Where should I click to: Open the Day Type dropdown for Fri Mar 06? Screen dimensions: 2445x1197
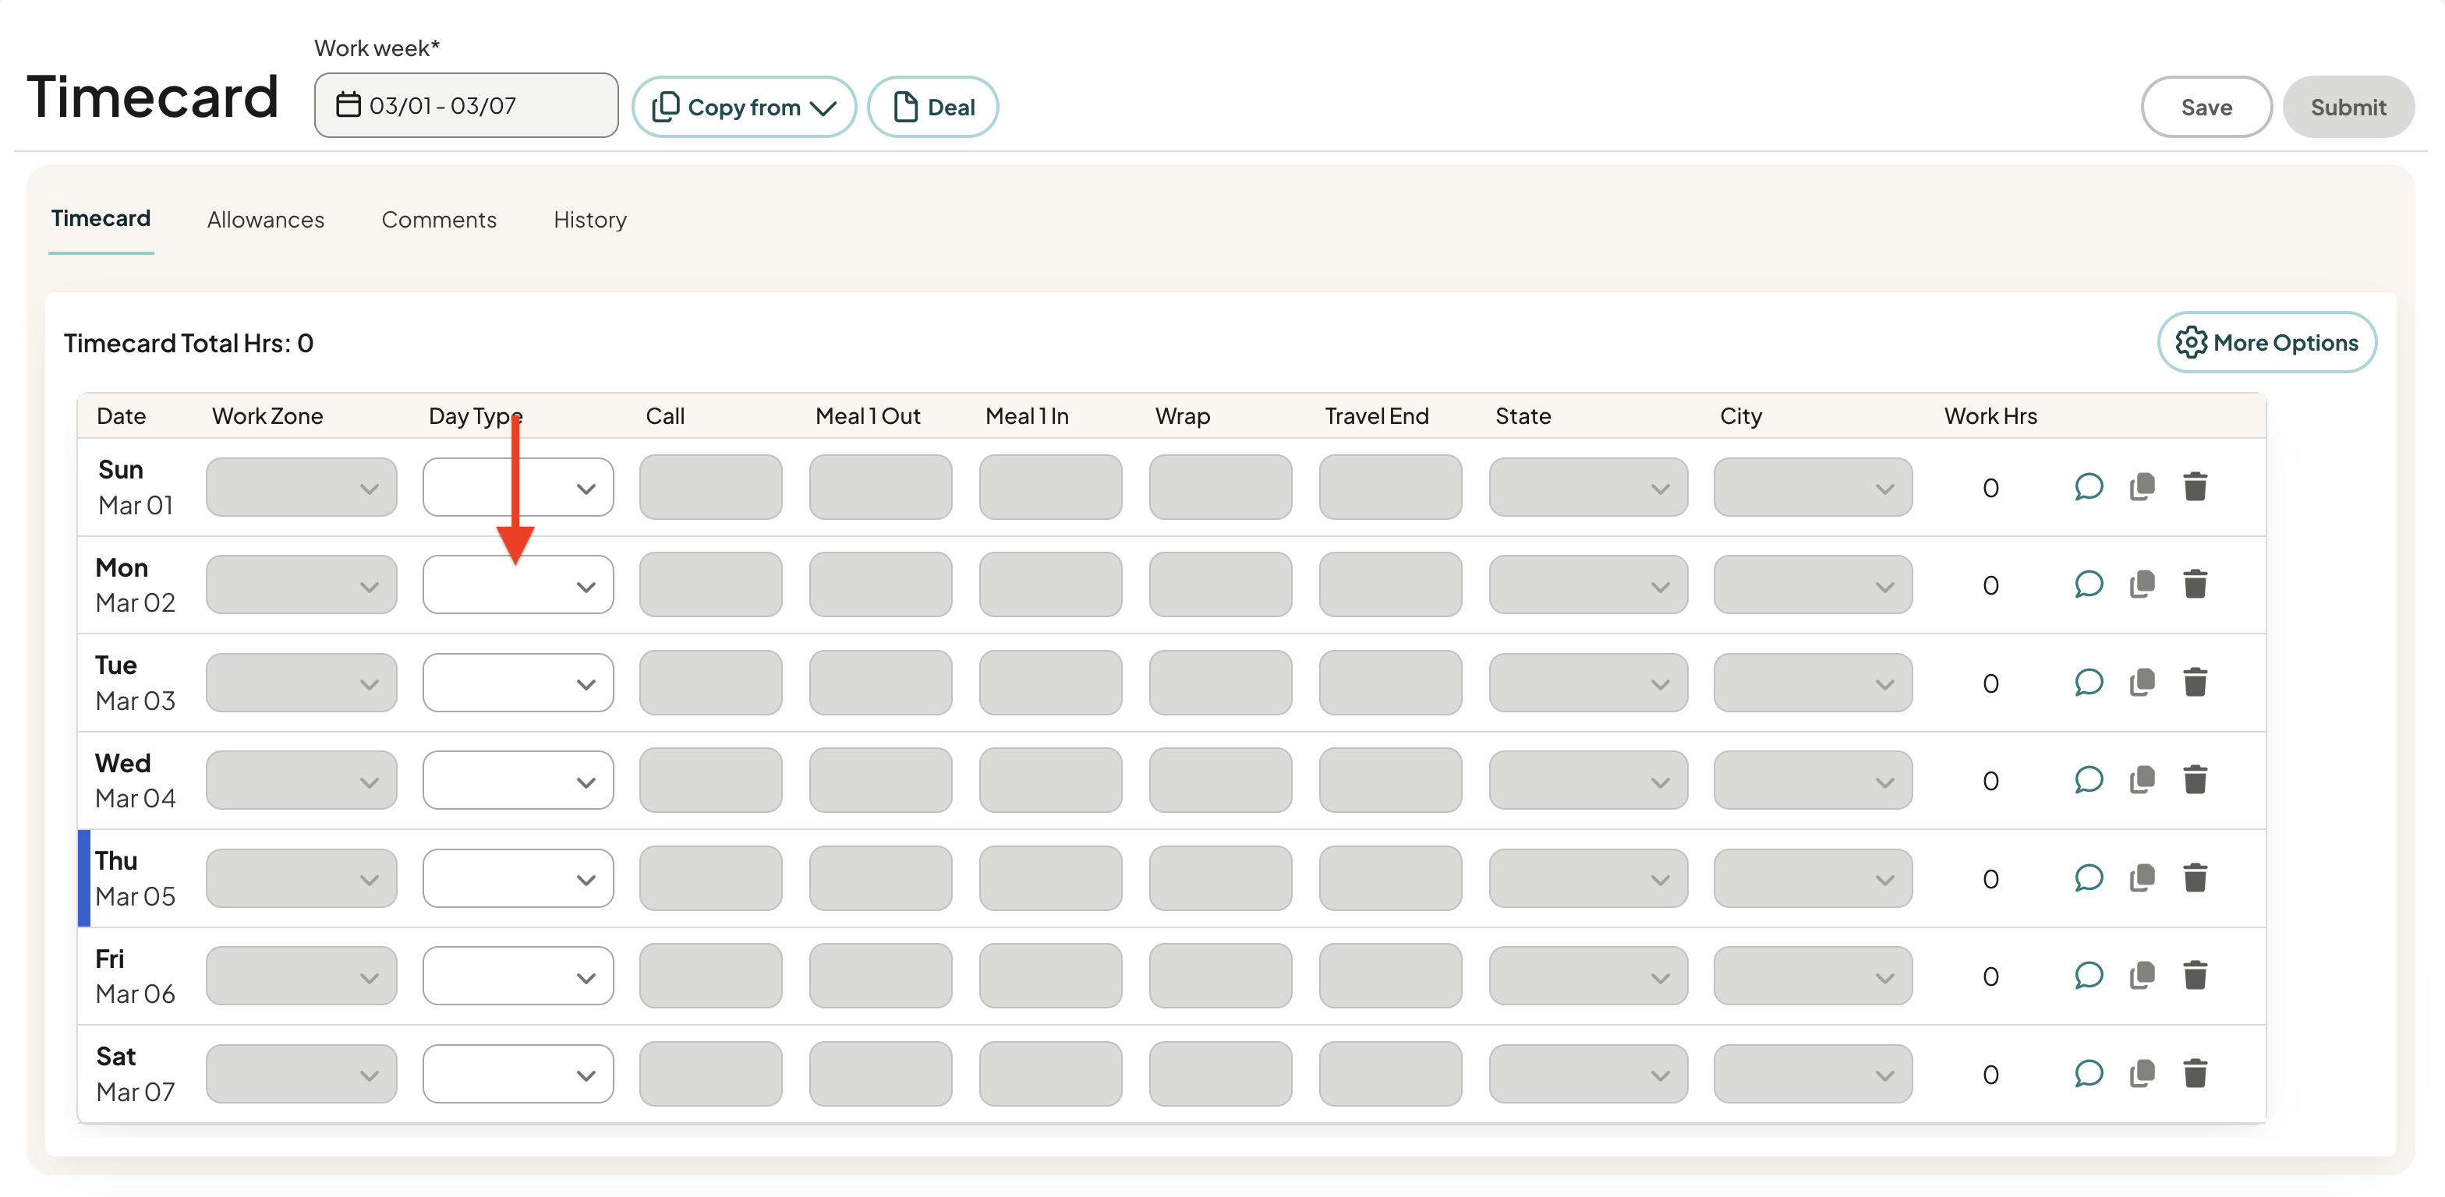coord(518,977)
